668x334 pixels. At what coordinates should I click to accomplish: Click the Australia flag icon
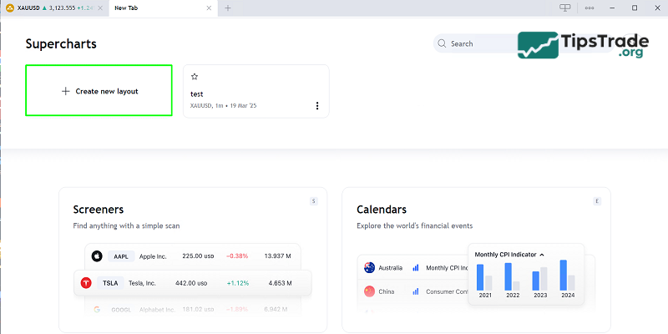pyautogui.click(x=369, y=267)
